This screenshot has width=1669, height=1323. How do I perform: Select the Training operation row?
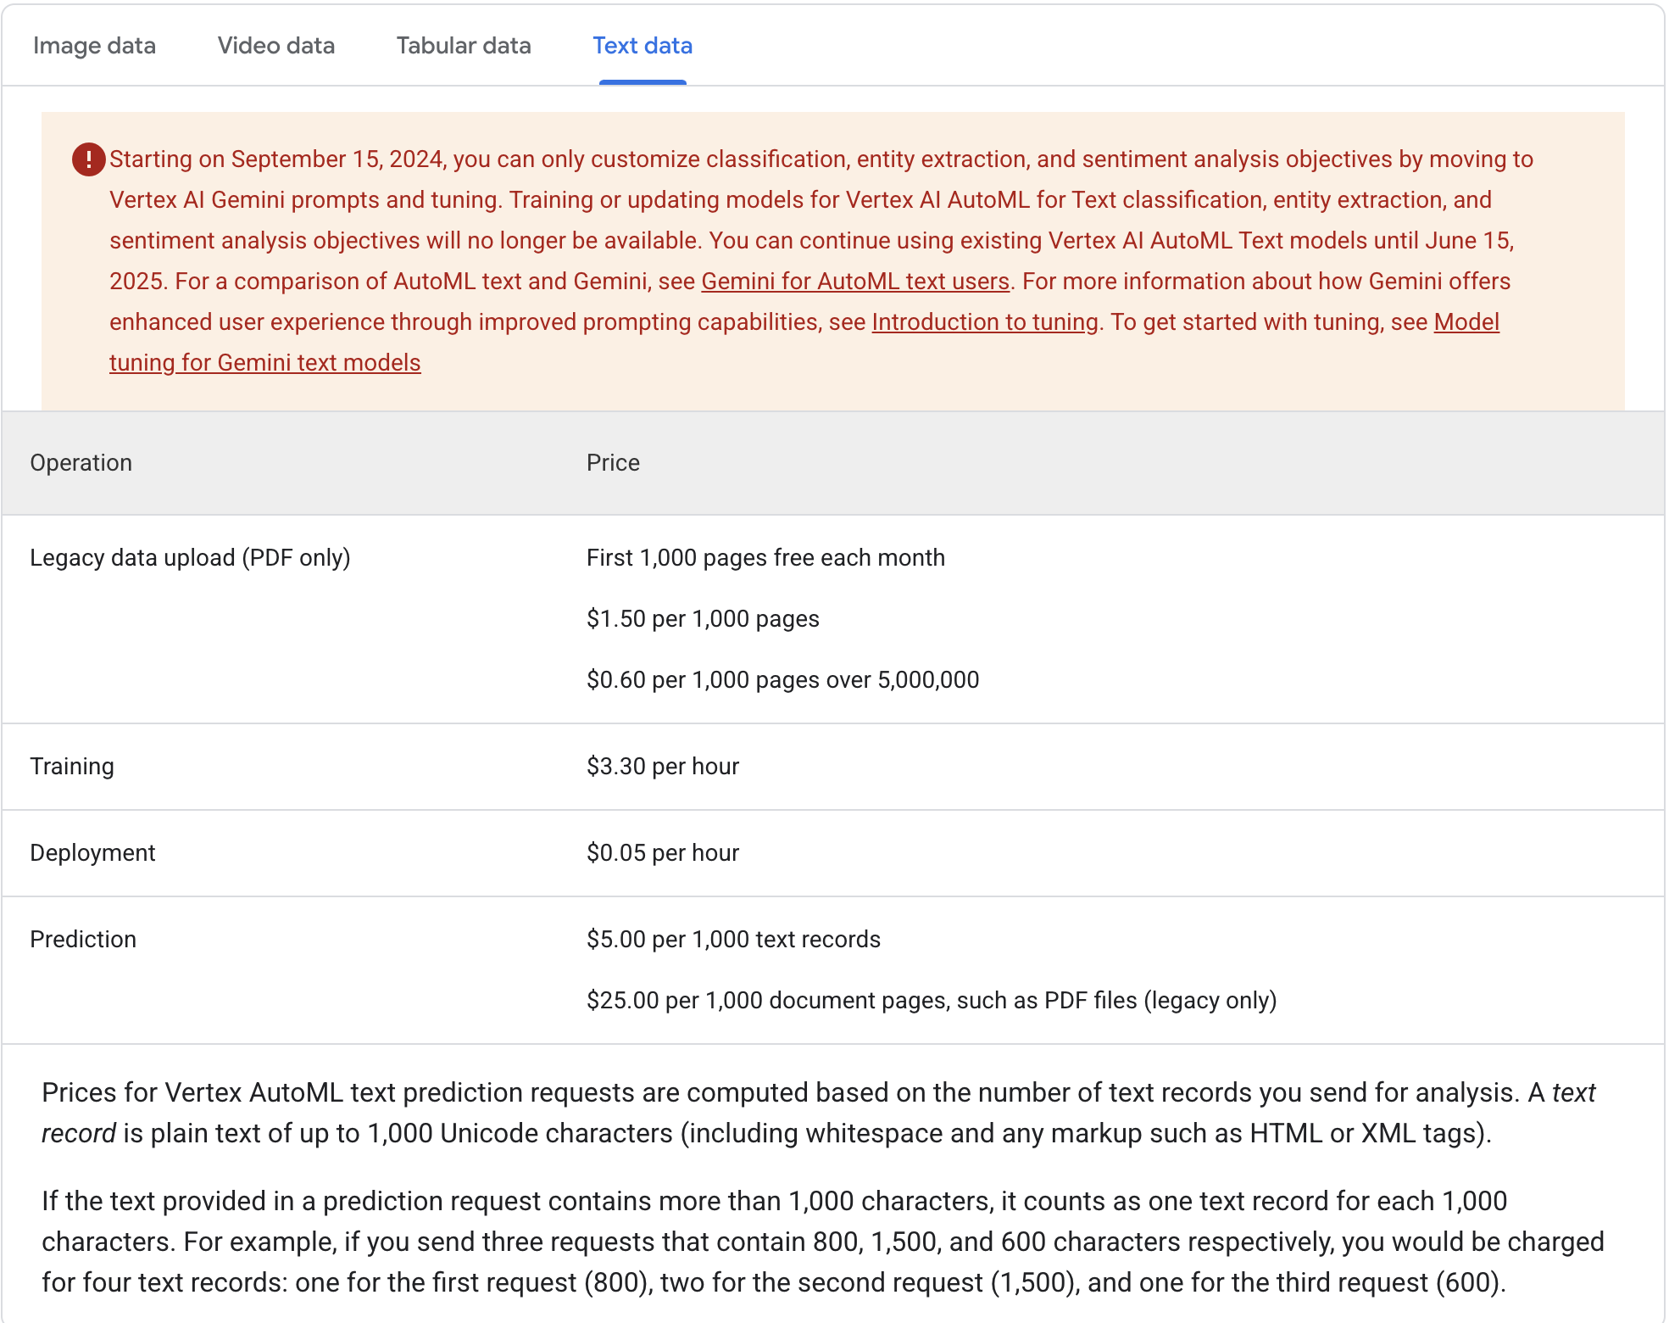pyautogui.click(x=72, y=766)
